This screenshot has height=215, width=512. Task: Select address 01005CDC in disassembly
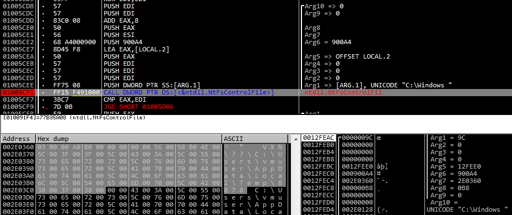click(18, 13)
